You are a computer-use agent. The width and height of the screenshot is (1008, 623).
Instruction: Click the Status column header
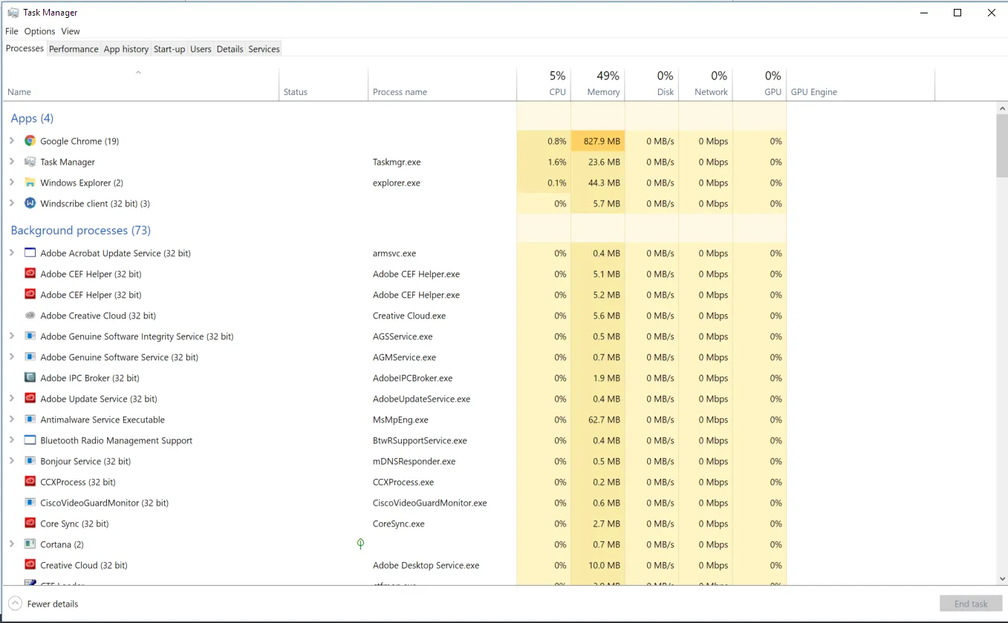point(324,84)
